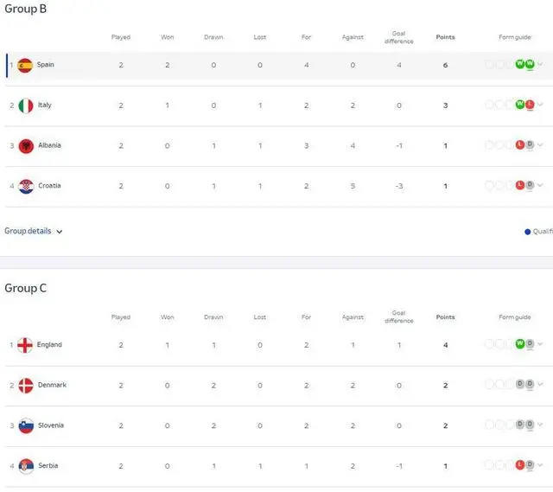553x492 pixels.
Task: Click the Croatia flag icon
Action: point(26,186)
